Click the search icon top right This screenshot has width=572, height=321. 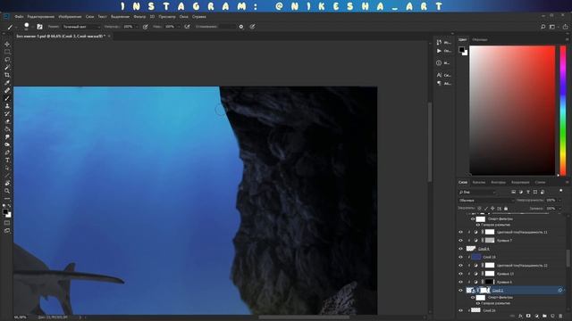coord(543,27)
